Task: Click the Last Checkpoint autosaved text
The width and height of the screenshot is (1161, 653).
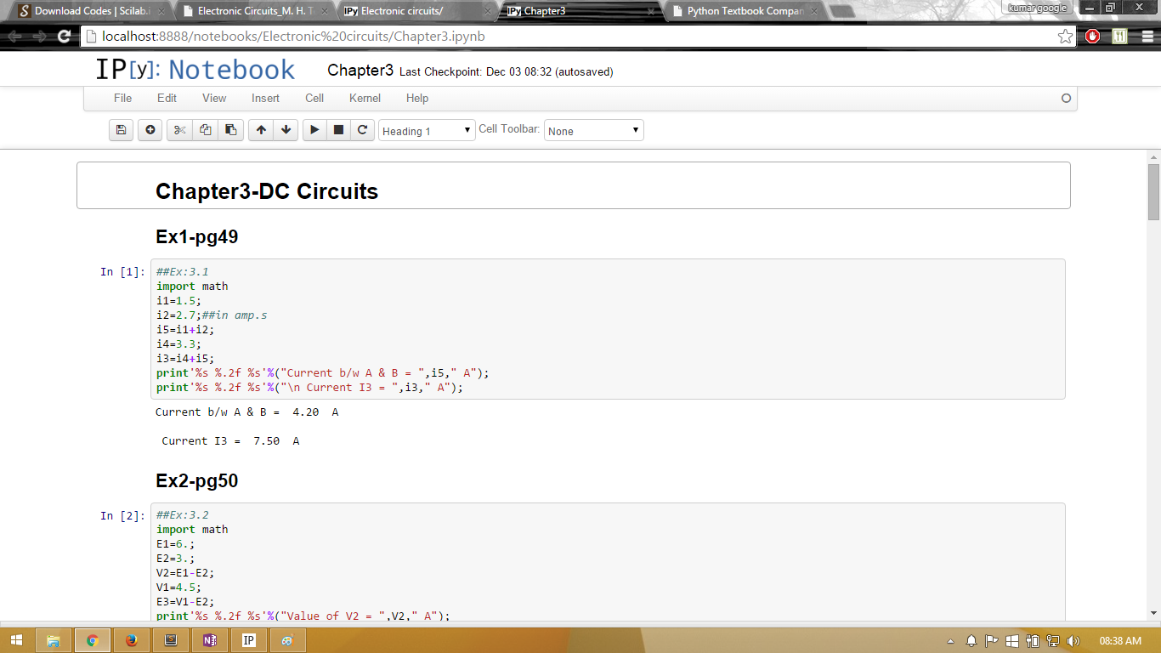Action: click(x=506, y=72)
